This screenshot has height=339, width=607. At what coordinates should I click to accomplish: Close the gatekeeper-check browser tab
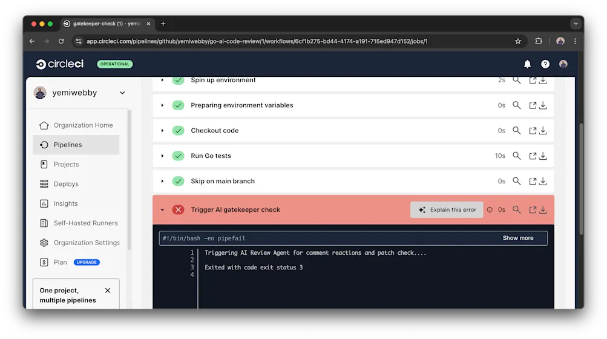click(x=148, y=24)
